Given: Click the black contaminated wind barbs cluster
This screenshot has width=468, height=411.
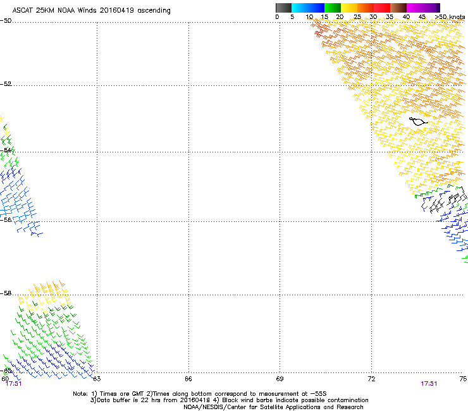Looking at the screenshot, I should click(445, 199).
